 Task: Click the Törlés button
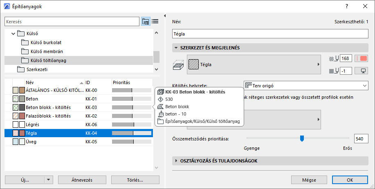pos(135,180)
